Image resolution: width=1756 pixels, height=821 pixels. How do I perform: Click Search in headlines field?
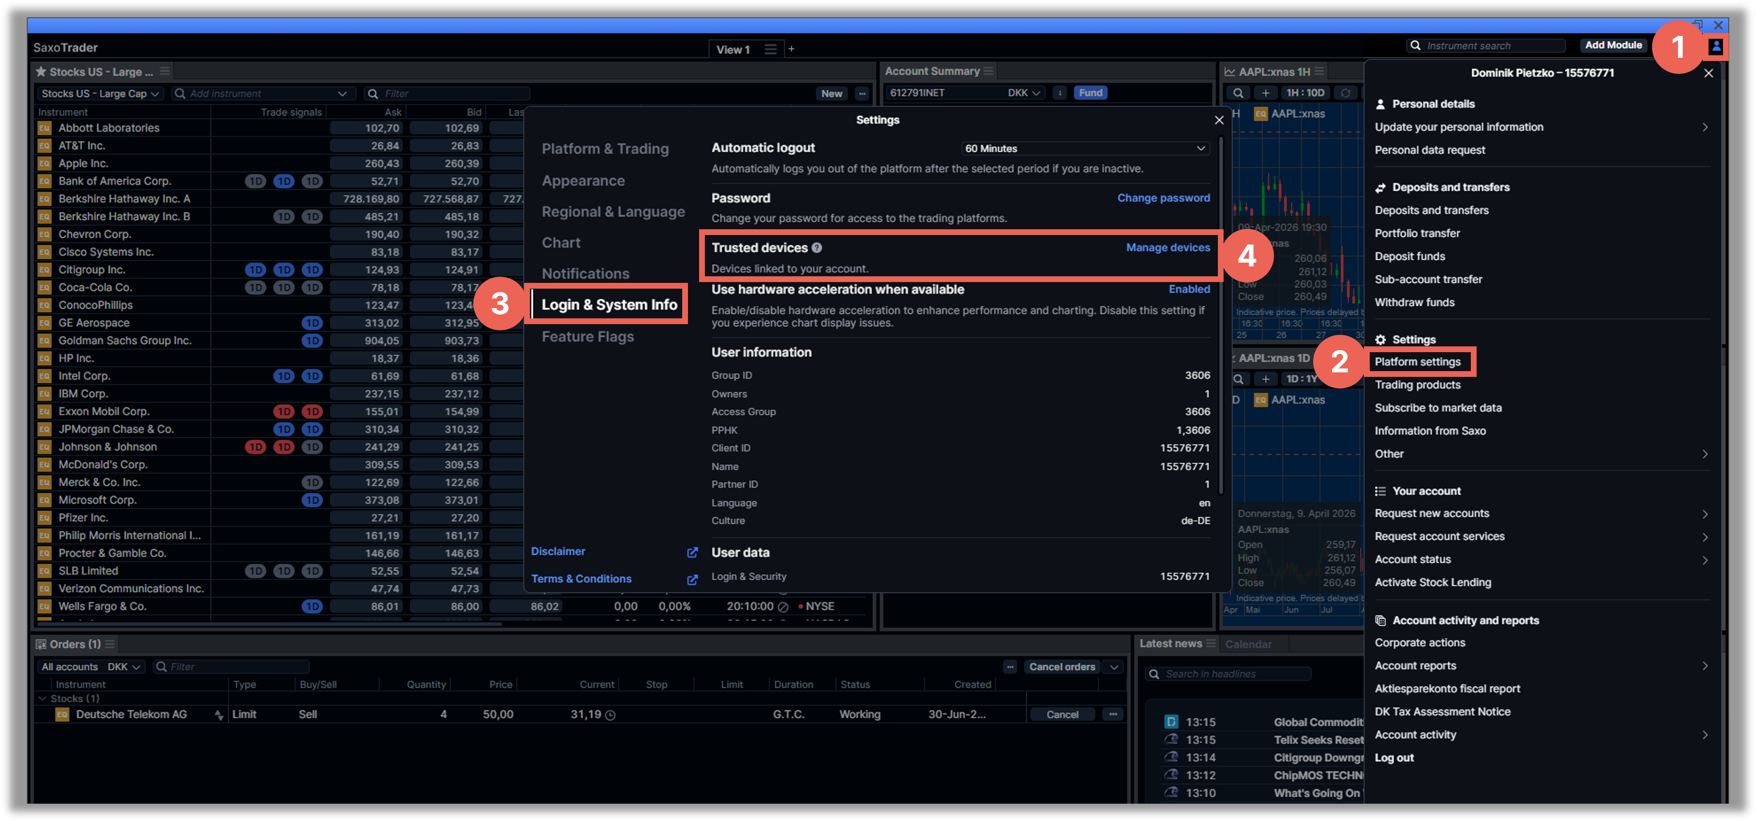click(x=1228, y=674)
